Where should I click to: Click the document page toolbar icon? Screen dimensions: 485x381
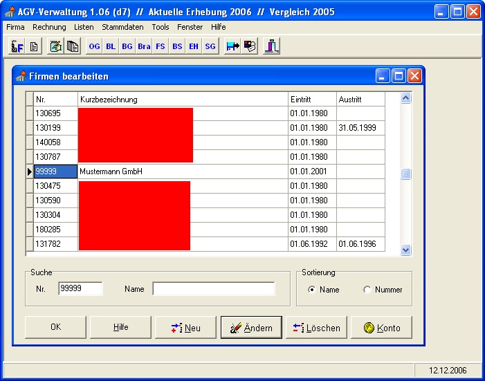[x=34, y=46]
